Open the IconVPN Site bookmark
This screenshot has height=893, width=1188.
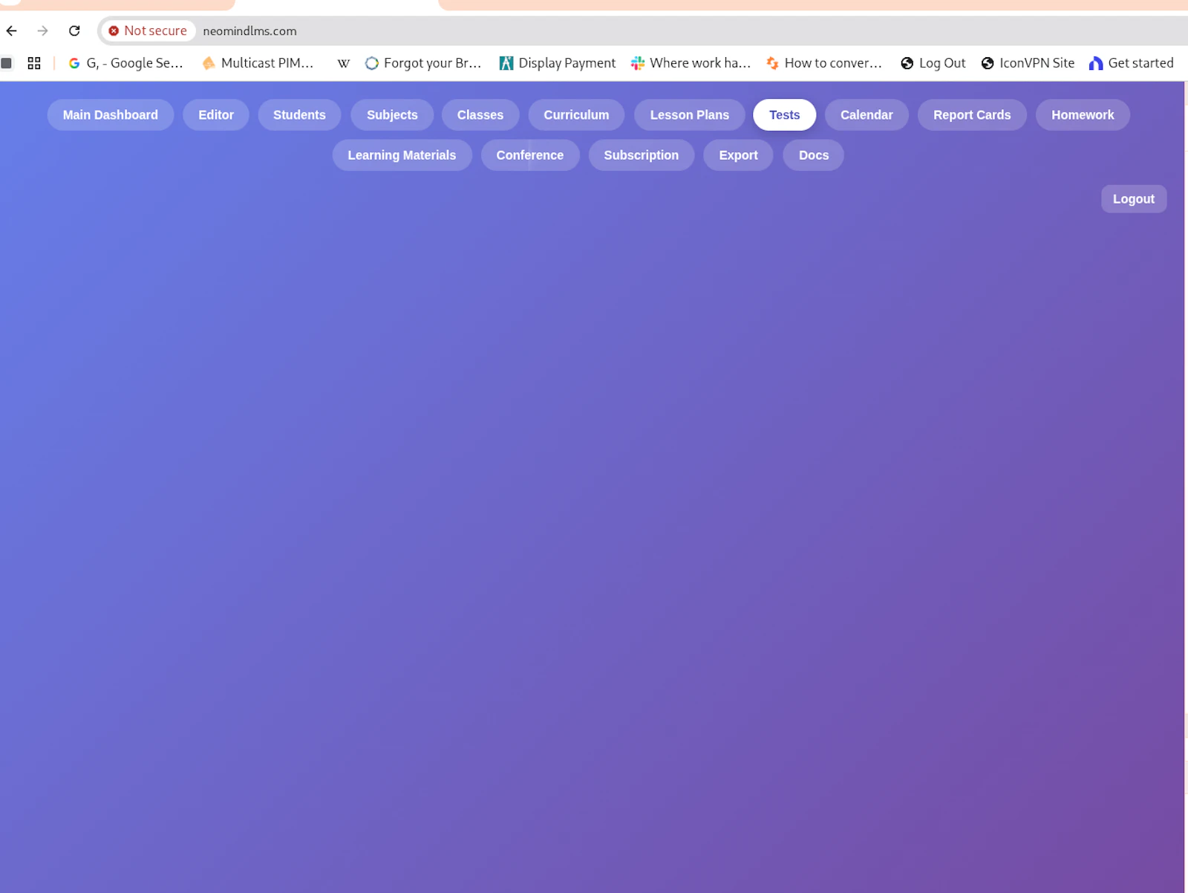1028,63
